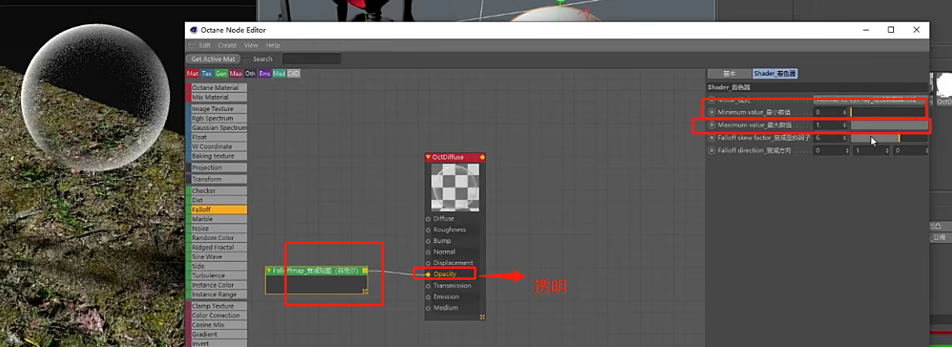Click the Maximum value slider bar
952x347 pixels.
[889, 125]
